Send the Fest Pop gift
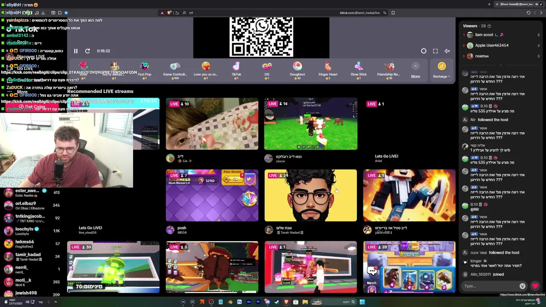Screen dimensions: 546x307 (x=145, y=70)
